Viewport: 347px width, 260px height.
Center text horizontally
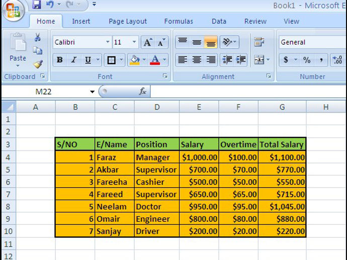(197, 60)
